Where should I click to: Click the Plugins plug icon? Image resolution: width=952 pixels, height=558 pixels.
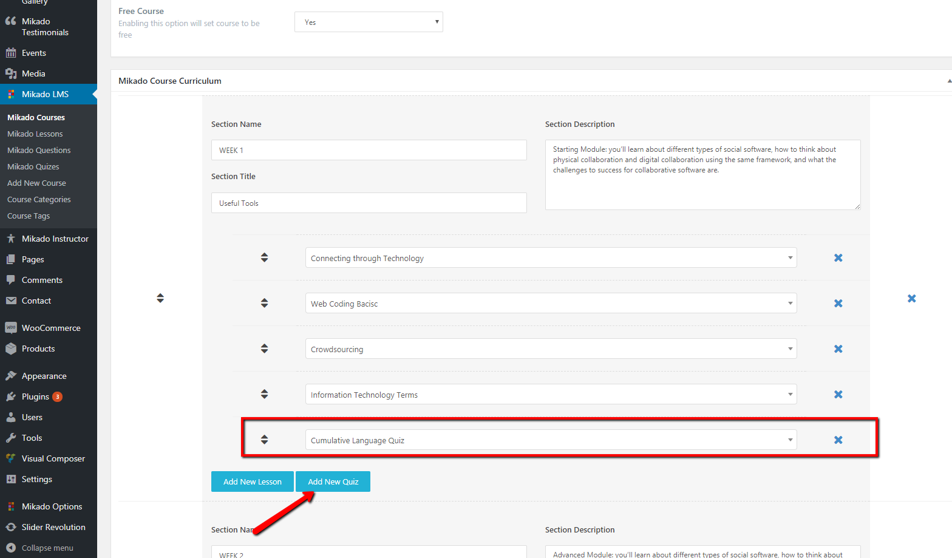click(11, 396)
